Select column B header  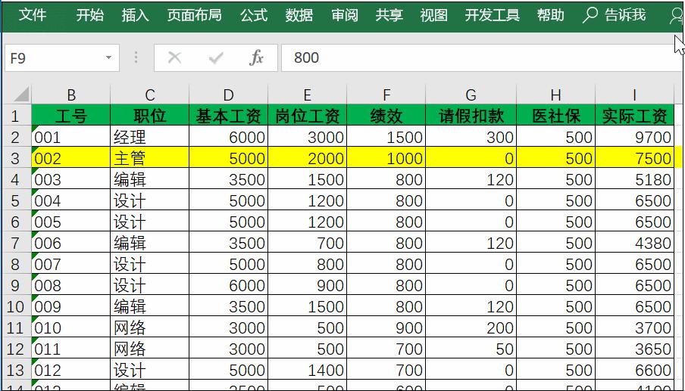click(70, 95)
